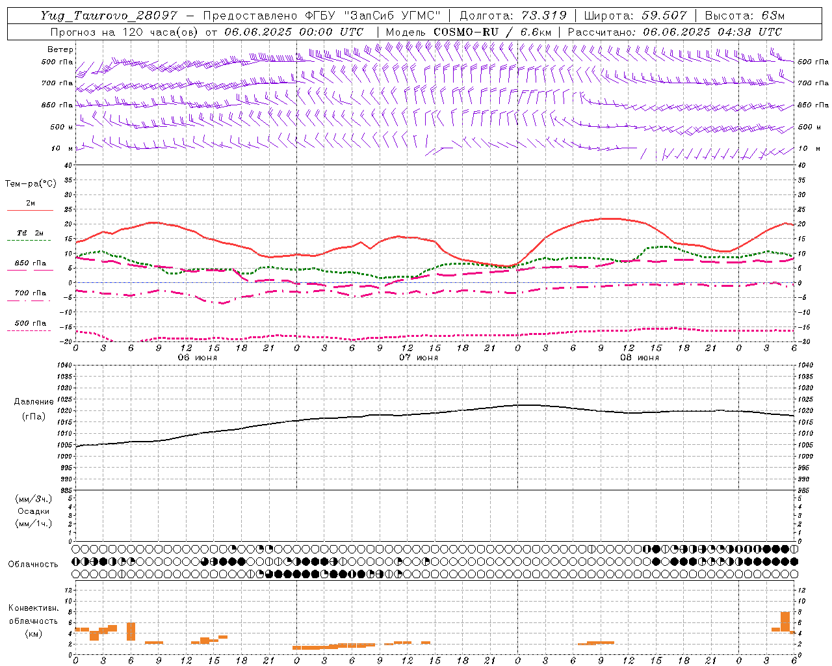
Task: Click the tallest orange convective bar reaching 8 km
Action: 785,621
